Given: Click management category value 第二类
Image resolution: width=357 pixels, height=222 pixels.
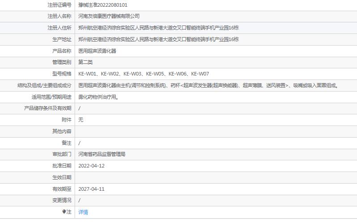Looking at the screenshot, I should pos(85,62).
